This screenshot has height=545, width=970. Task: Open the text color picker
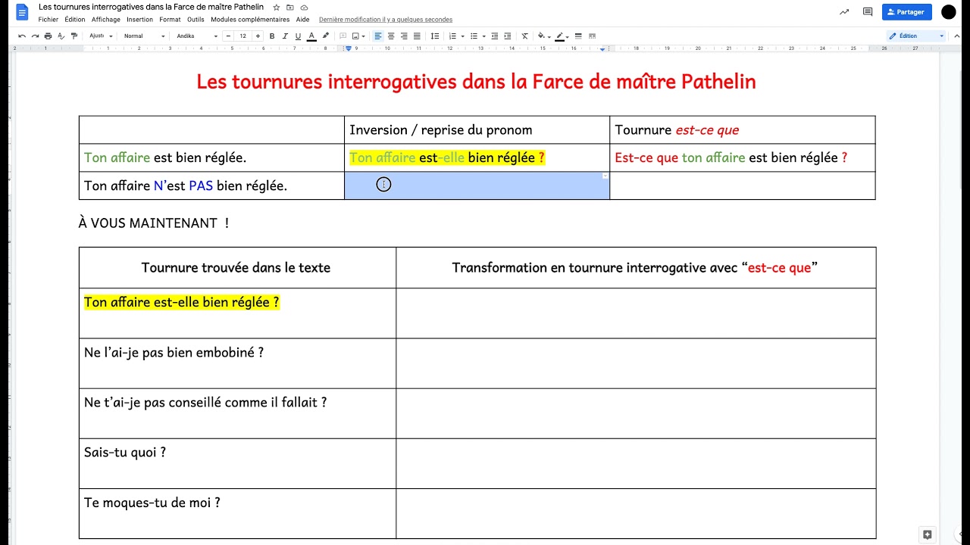click(311, 36)
